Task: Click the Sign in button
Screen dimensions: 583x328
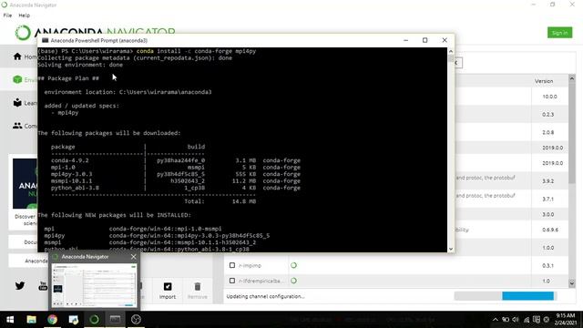Action: click(x=559, y=33)
